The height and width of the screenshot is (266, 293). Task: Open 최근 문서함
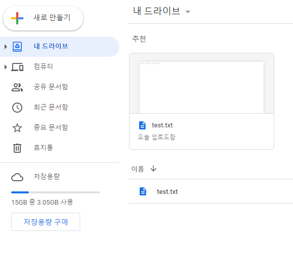pyautogui.click(x=51, y=107)
